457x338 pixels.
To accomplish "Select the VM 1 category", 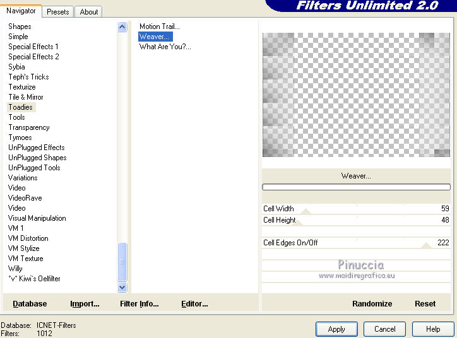I will click(x=16, y=228).
